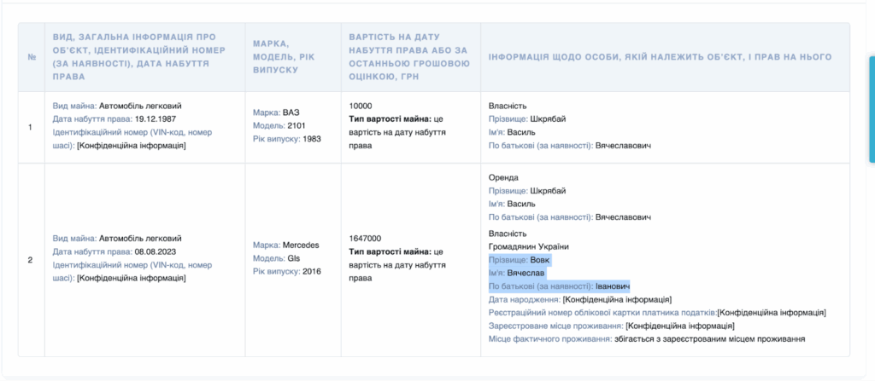Viewport: 875px width, 381px height.
Task: Click the highlighted surname "Вовк"
Action: click(541, 259)
